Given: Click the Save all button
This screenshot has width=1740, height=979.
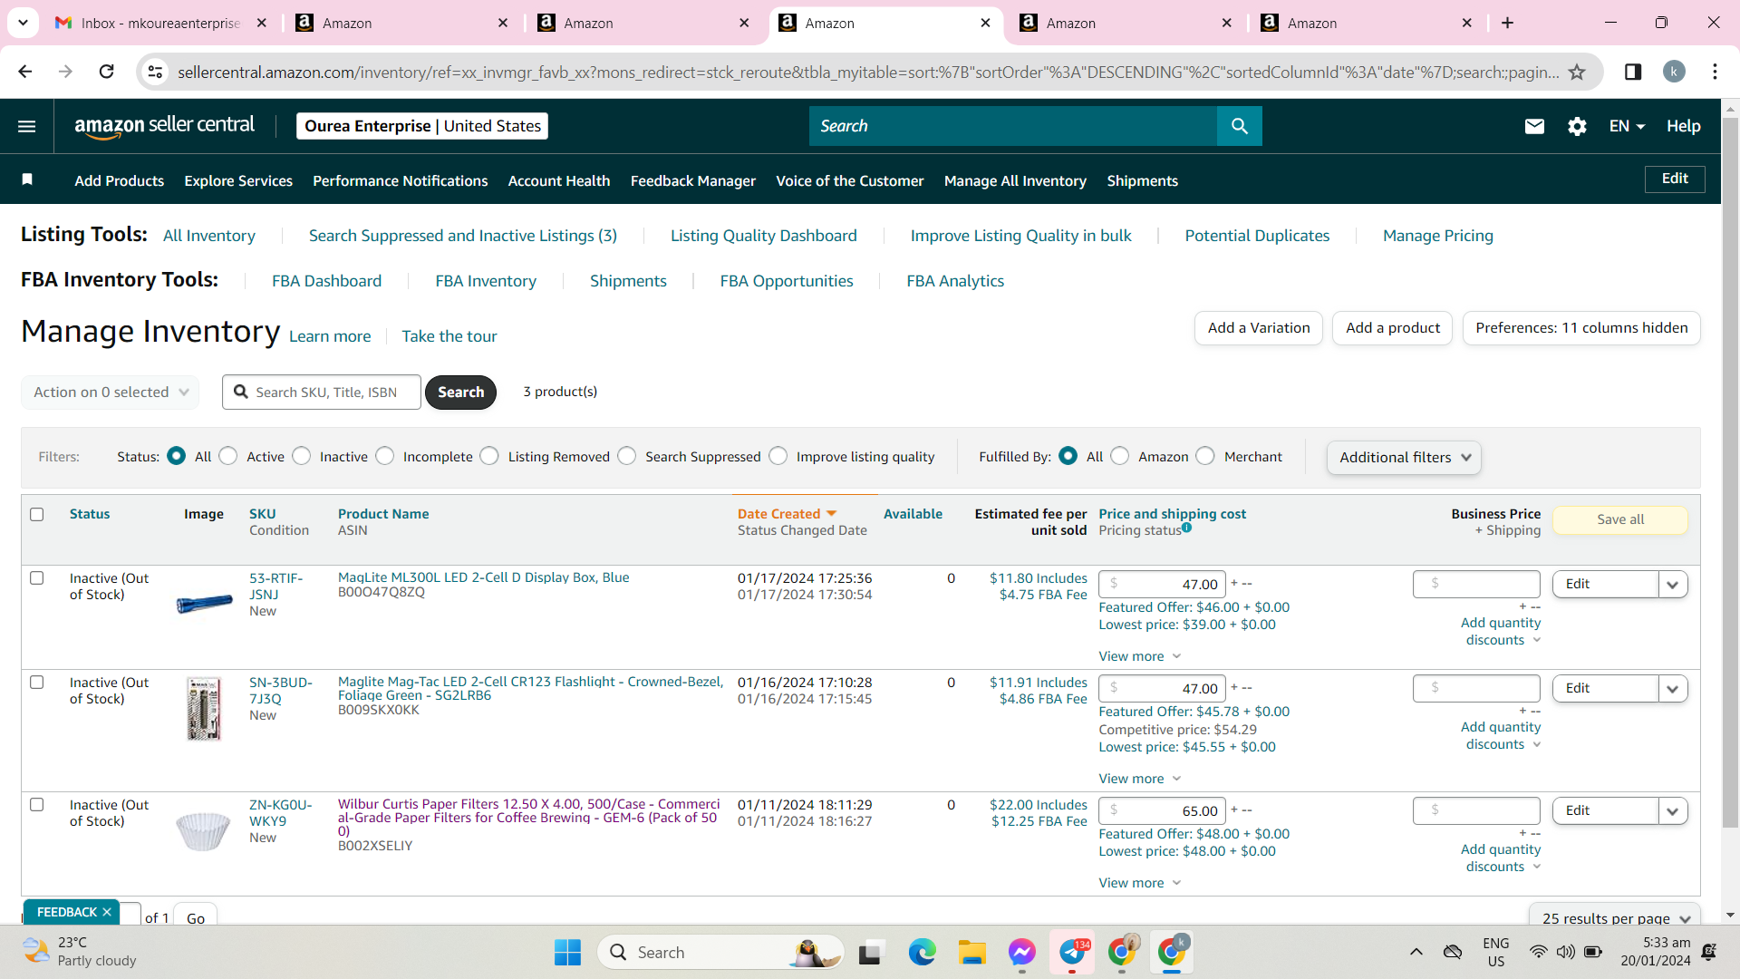Looking at the screenshot, I should pyautogui.click(x=1620, y=519).
